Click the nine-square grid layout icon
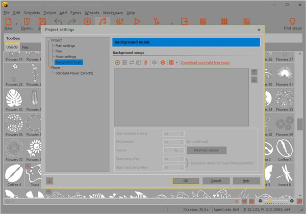 tap(224, 21)
